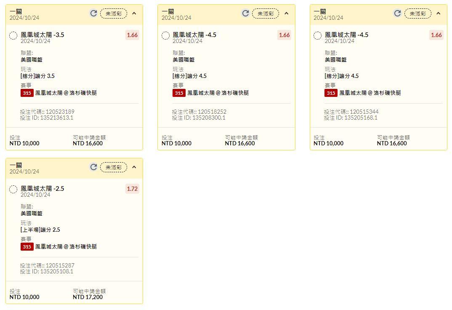Screen dimensions: 452x310
Task: Select title 鳳凰城太陽 -4.5 above code 120518252
Action: [x=194, y=35]
